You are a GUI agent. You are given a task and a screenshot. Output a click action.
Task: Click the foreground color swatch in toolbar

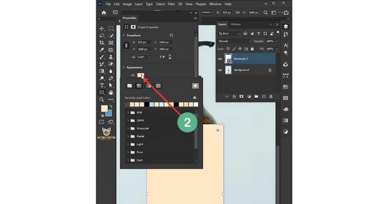coord(105,109)
